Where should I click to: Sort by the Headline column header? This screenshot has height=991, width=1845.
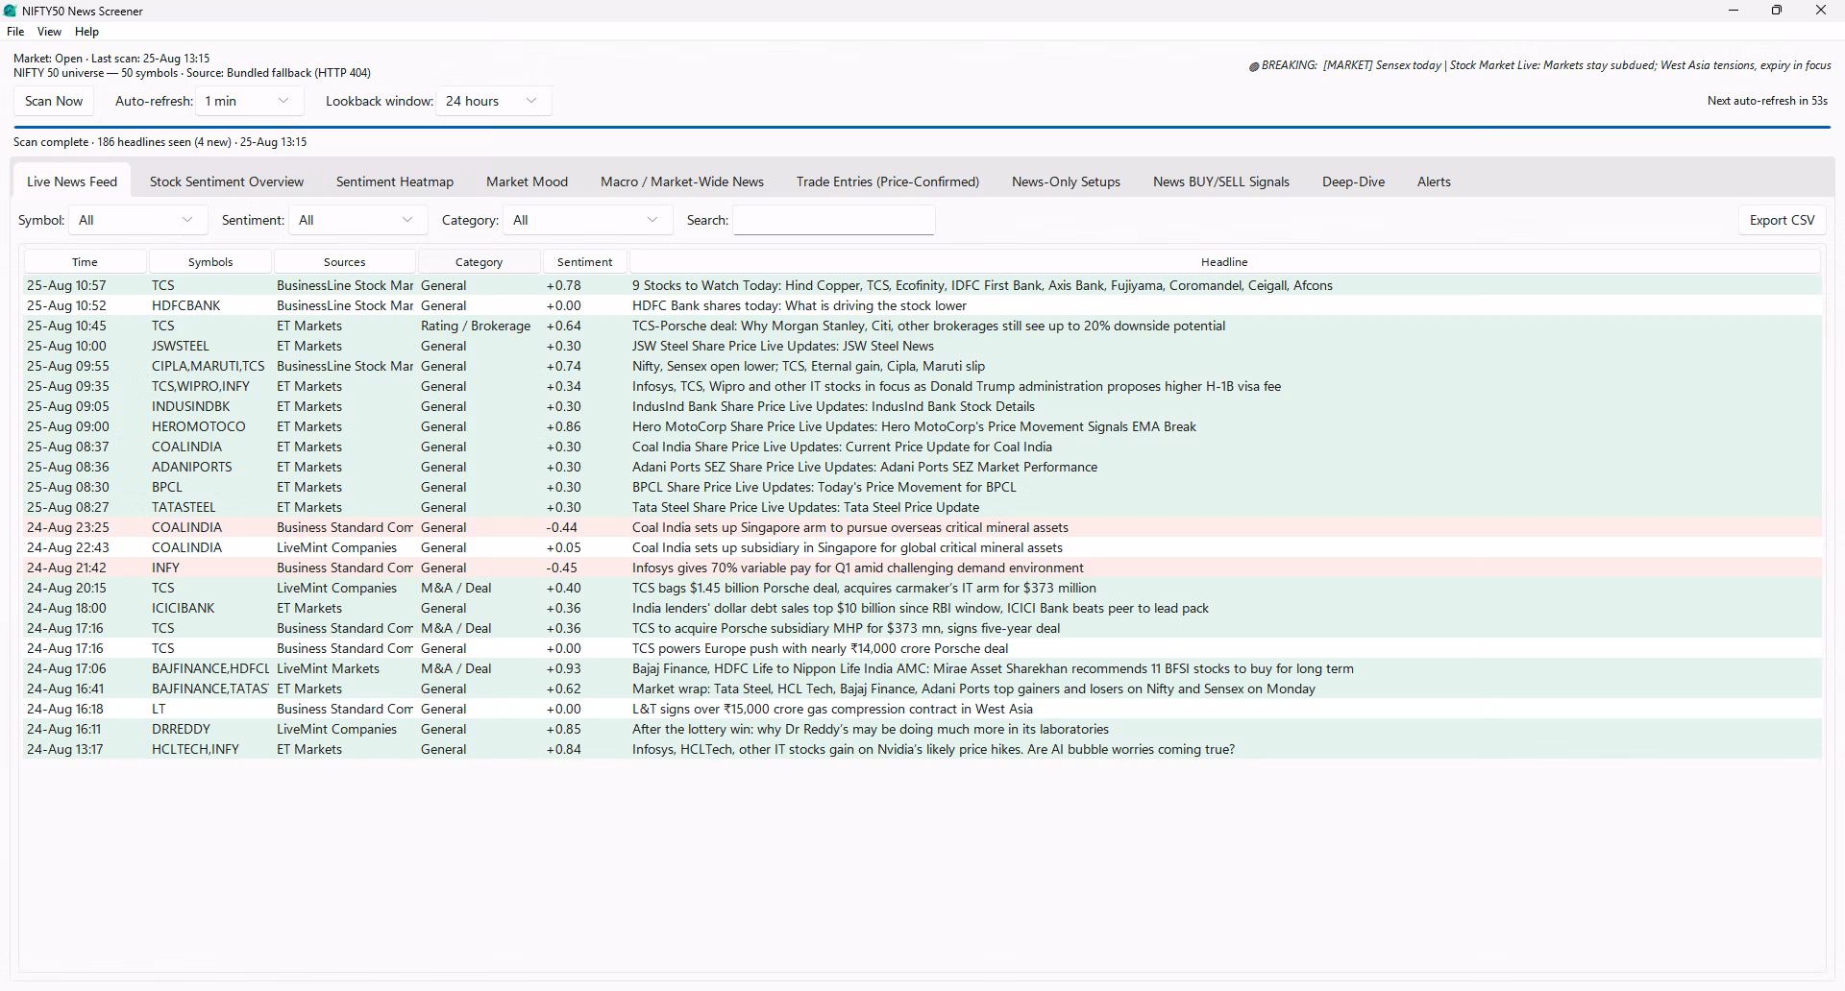coord(1224,261)
